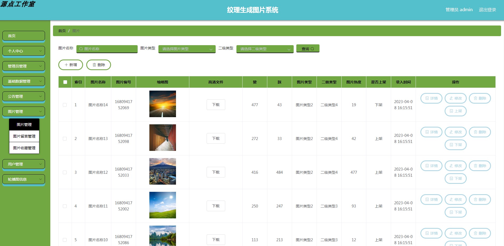Viewport: 504px width, 246px height.
Task: Click the plus icon on the 新增 button
Action: [x=66, y=65]
